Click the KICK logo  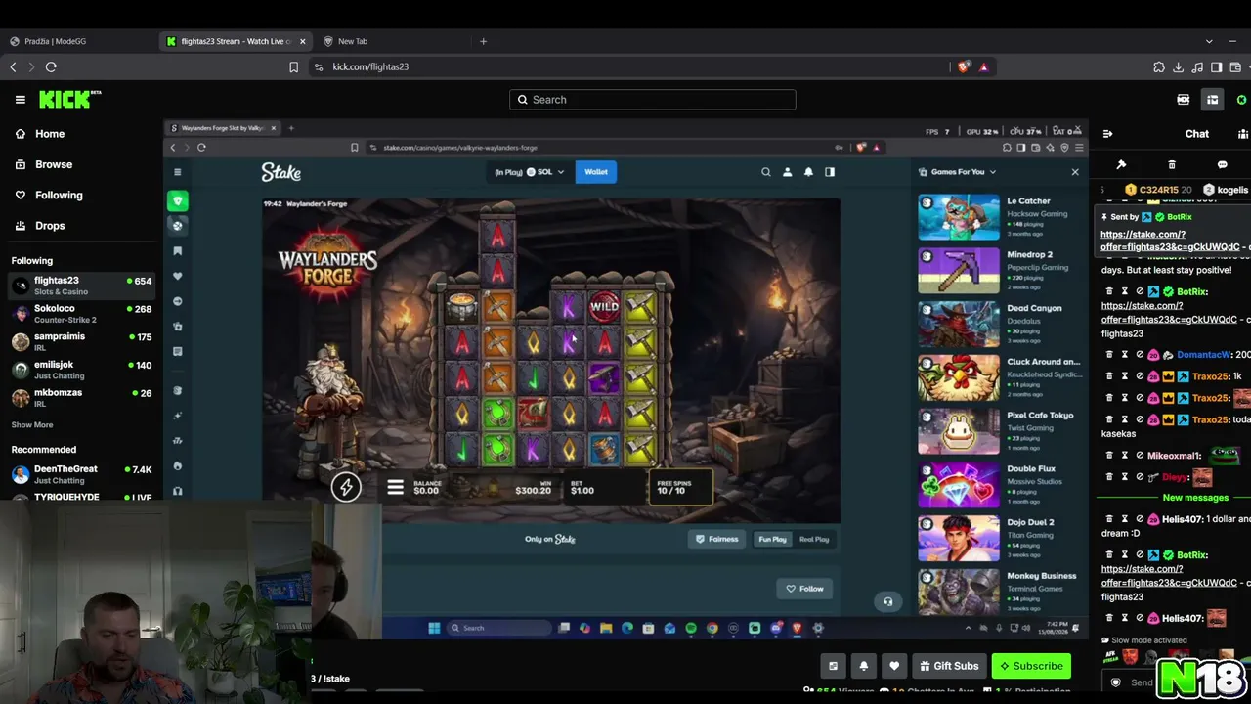69,99
